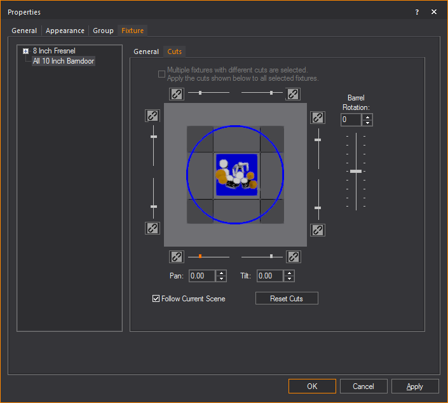Select the All 10 Inch Barndoor item
This screenshot has height=403, width=448.
point(64,61)
